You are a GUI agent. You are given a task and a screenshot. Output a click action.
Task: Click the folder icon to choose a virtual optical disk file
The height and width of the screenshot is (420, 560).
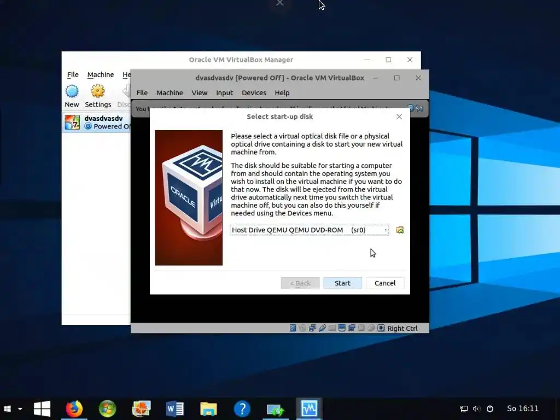(400, 230)
